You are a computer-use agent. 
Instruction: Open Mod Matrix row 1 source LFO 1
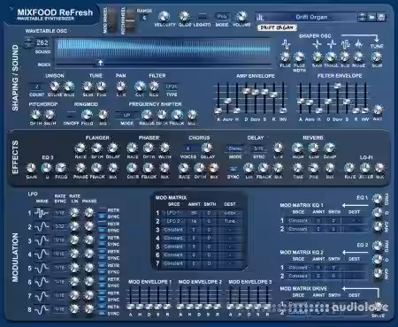(172, 213)
